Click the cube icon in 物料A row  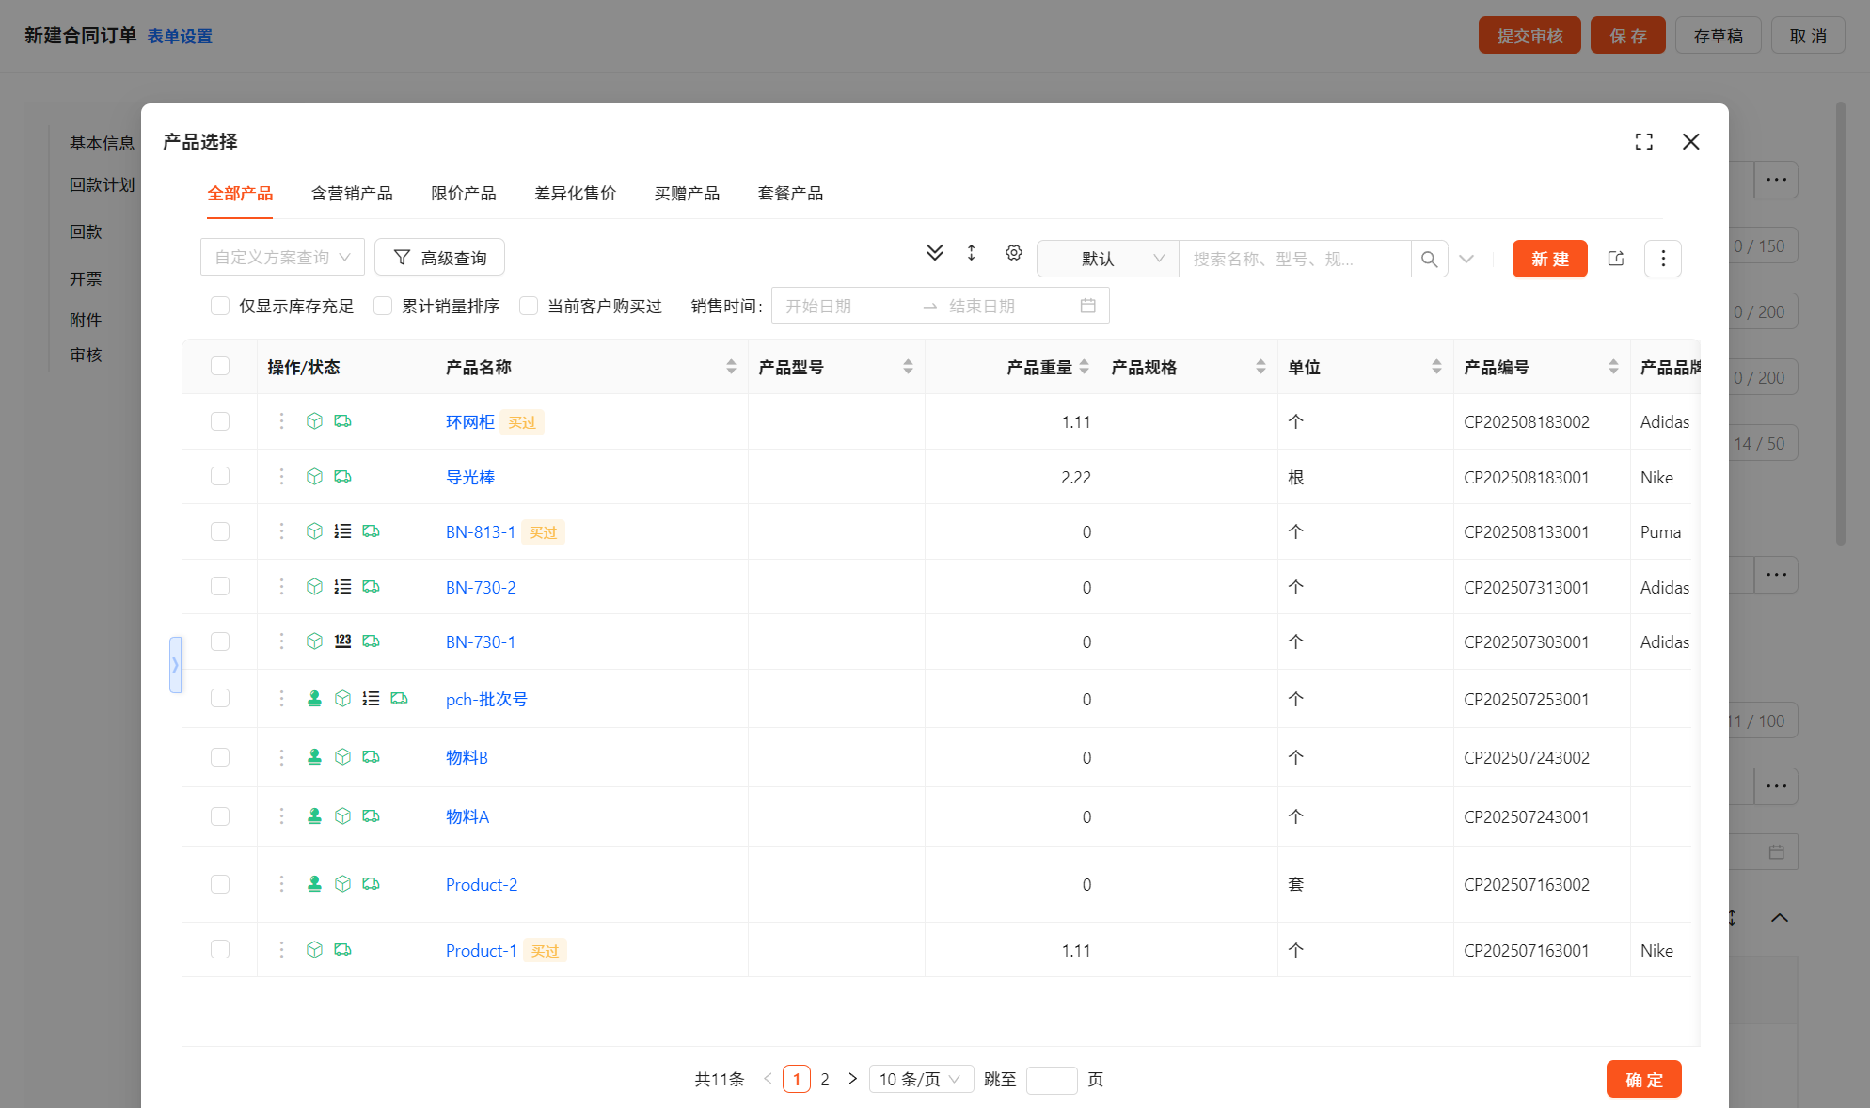pos(342,816)
